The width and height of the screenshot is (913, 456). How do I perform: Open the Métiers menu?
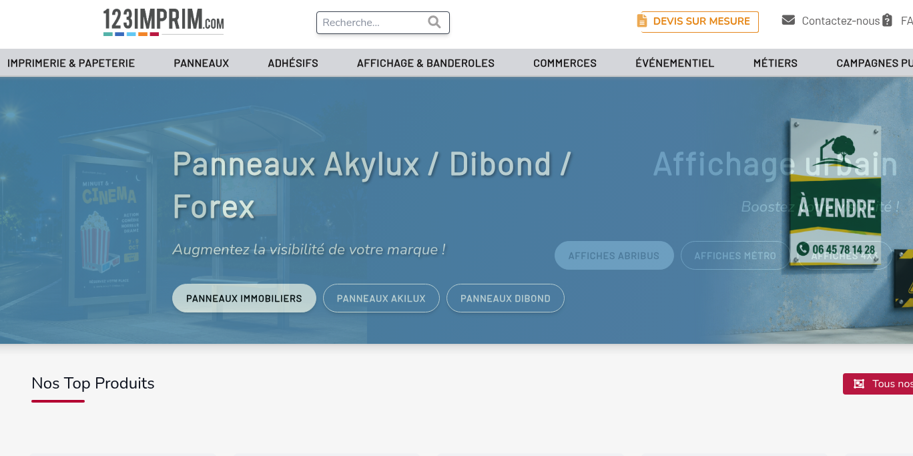point(776,63)
